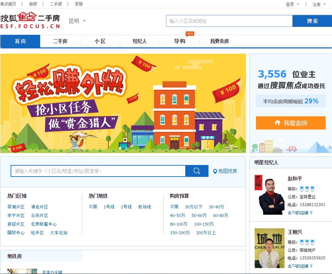332x274 pixels.
Task: Click the blue 搜索 button
Action: 312,21
